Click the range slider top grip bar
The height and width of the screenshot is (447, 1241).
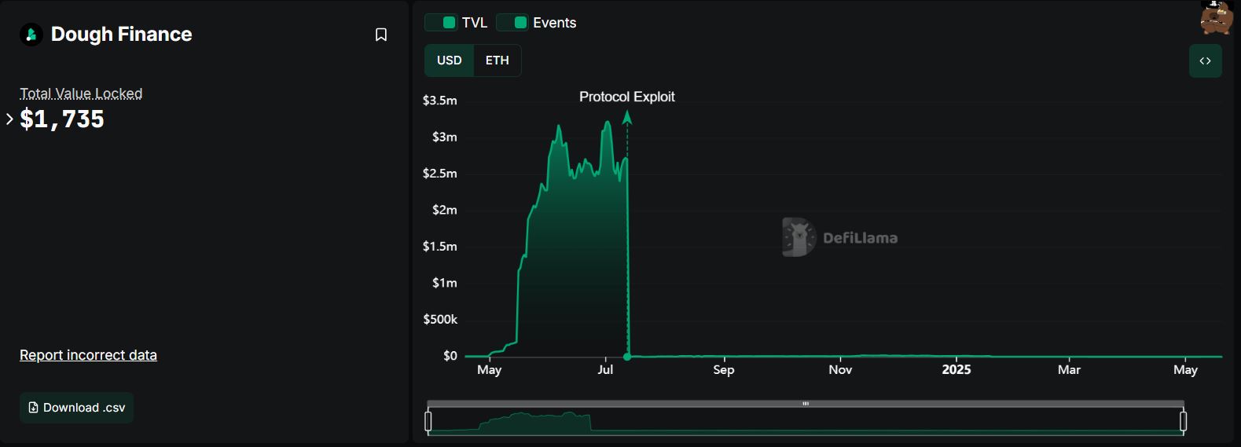tap(806, 404)
